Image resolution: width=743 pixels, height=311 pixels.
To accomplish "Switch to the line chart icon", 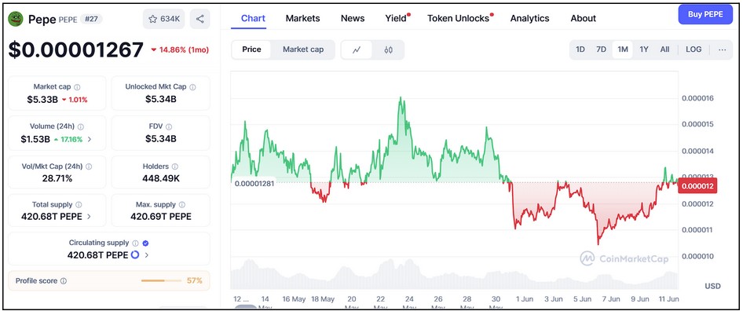I will point(357,49).
